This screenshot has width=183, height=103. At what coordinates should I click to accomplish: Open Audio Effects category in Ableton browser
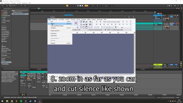click(x=6, y=33)
